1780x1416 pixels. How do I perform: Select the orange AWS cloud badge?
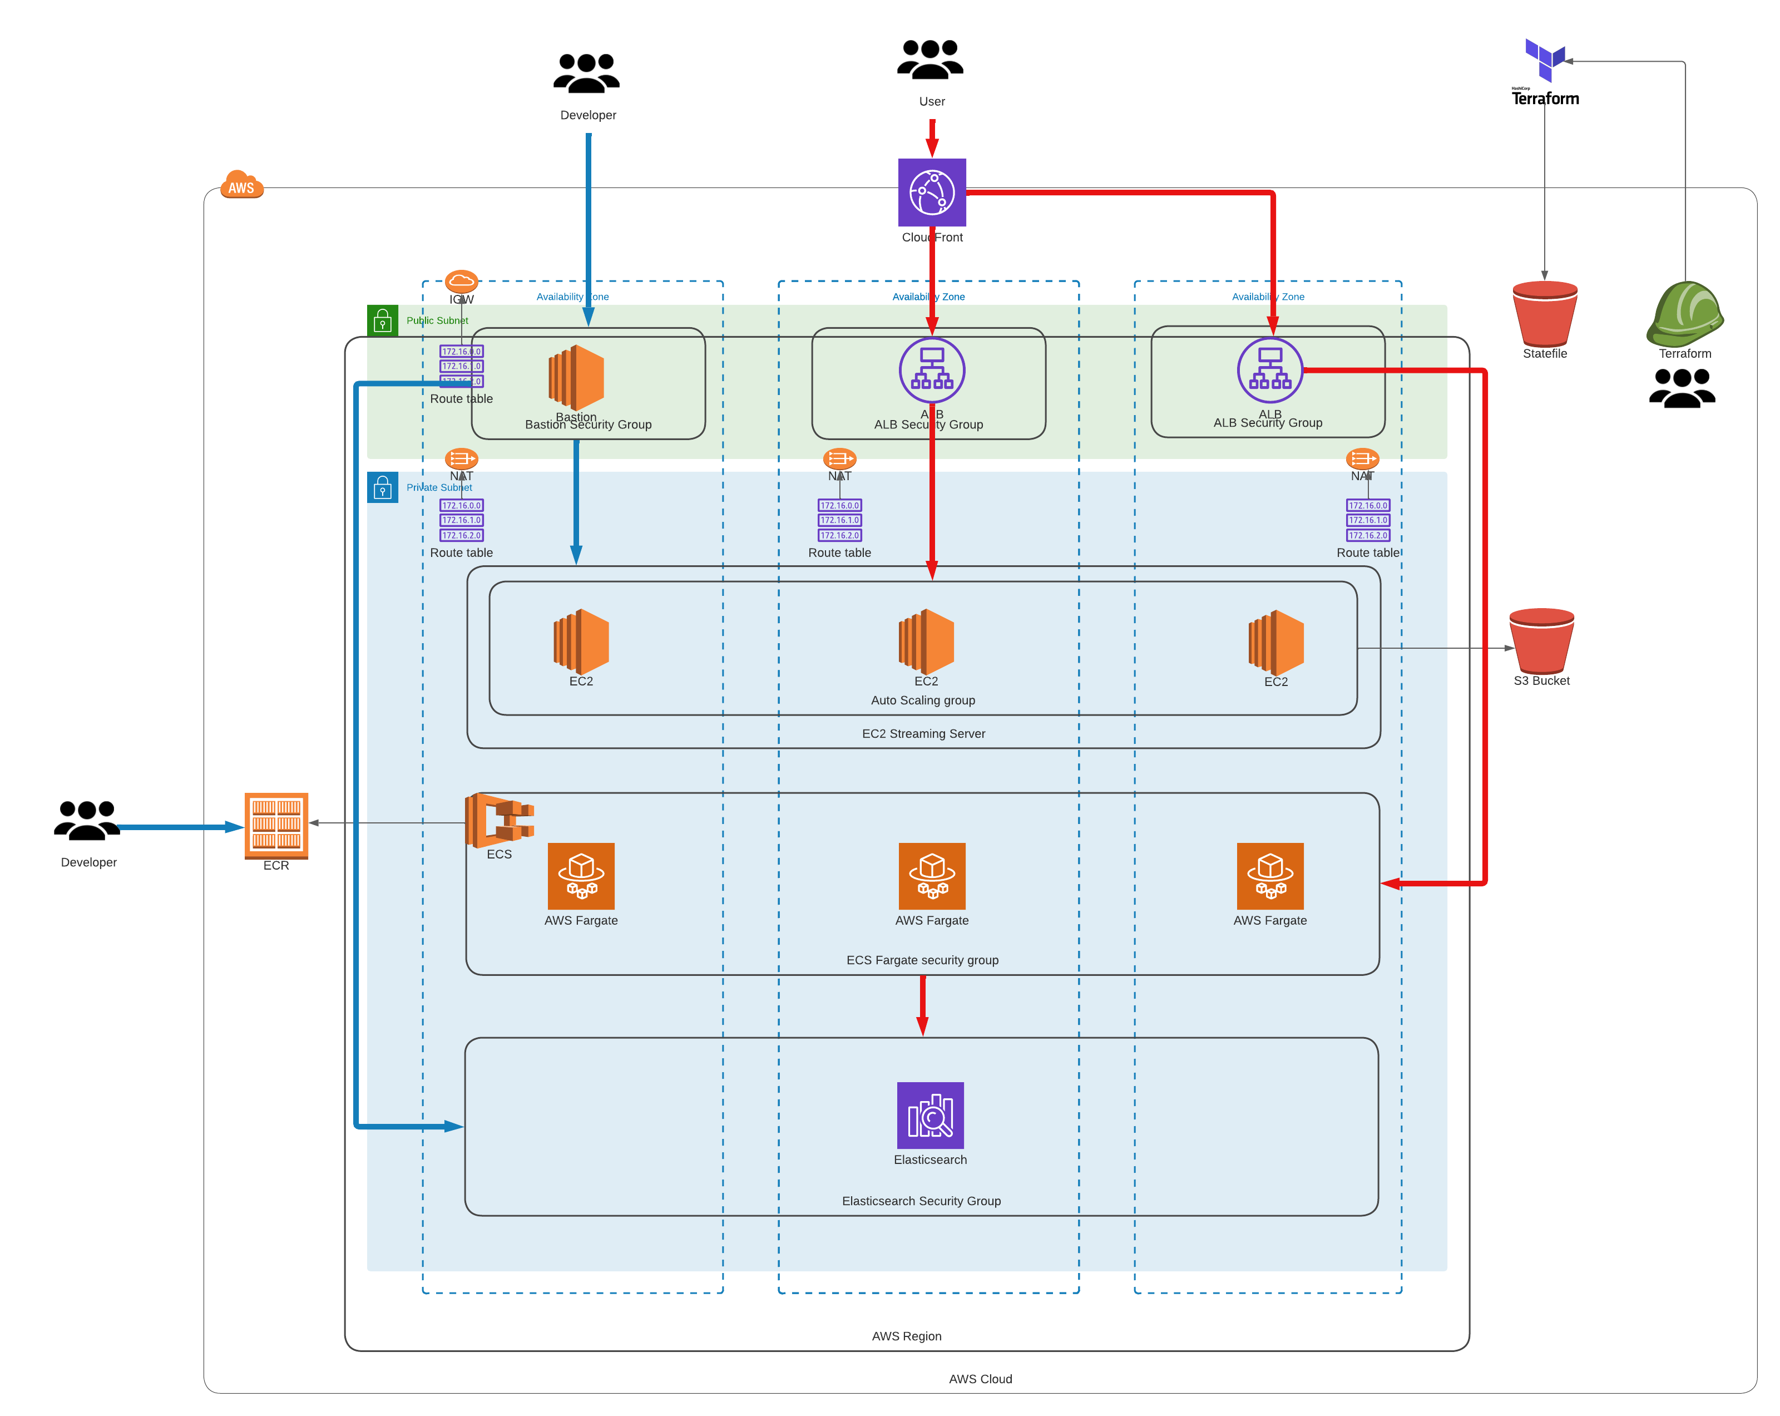tap(241, 185)
